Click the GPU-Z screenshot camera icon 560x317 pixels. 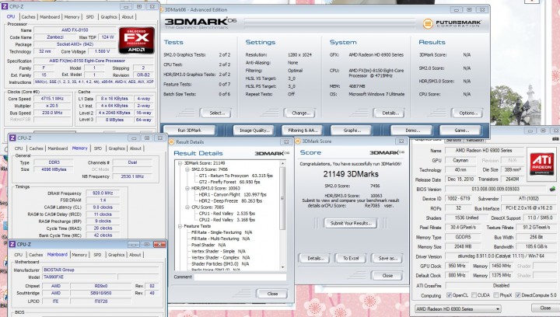pos(555,139)
